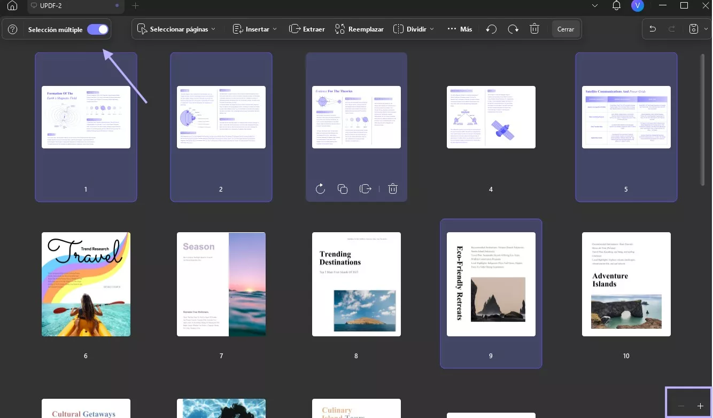Rotate pages clockwise from toolbar
Image resolution: width=713 pixels, height=418 pixels.
(x=513, y=29)
